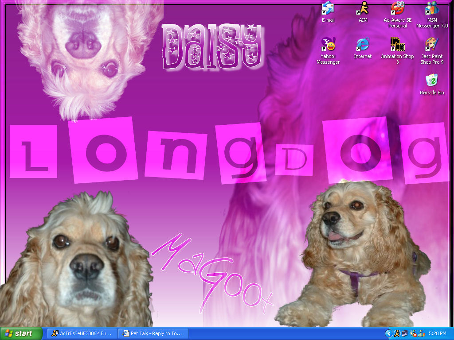Launch Jasc Paint Shop Pro 9 icon
The image size is (454, 340).
pyautogui.click(x=432, y=51)
